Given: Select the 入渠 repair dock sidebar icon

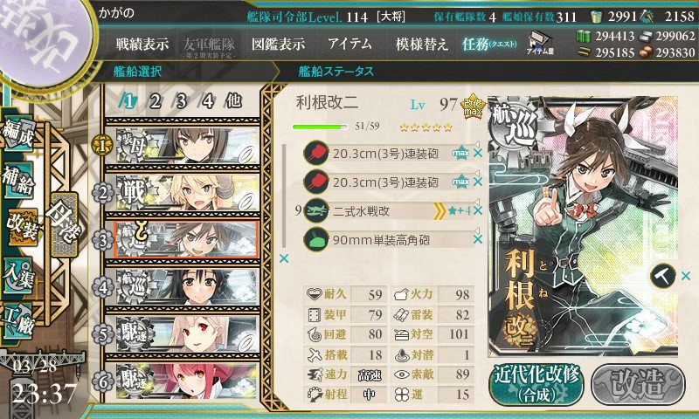Looking at the screenshot, I should click(18, 276).
